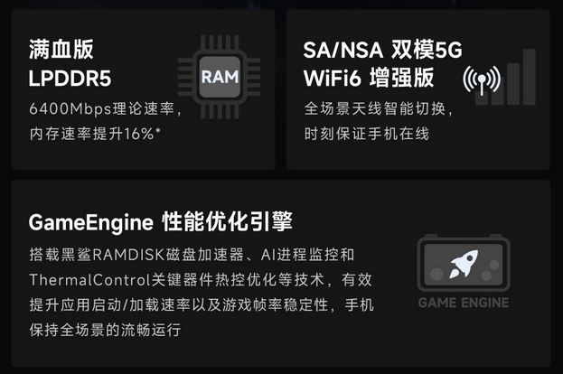Click the 全场景天线智能切换 description line
Image resolution: width=563 pixels, height=374 pixels.
(379, 108)
